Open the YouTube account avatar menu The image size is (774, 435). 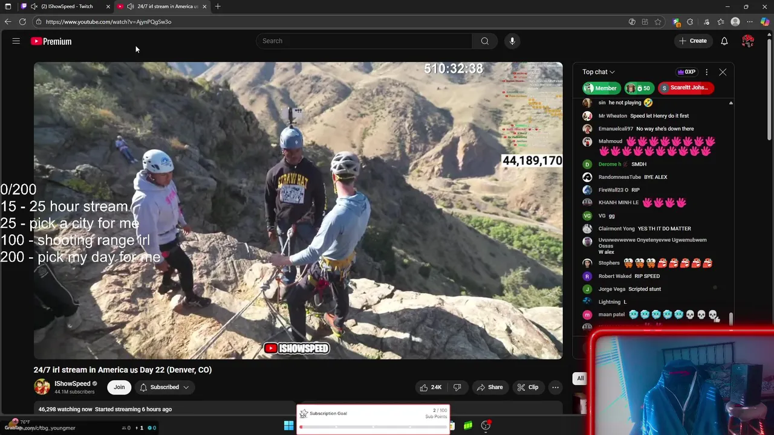coord(748,41)
